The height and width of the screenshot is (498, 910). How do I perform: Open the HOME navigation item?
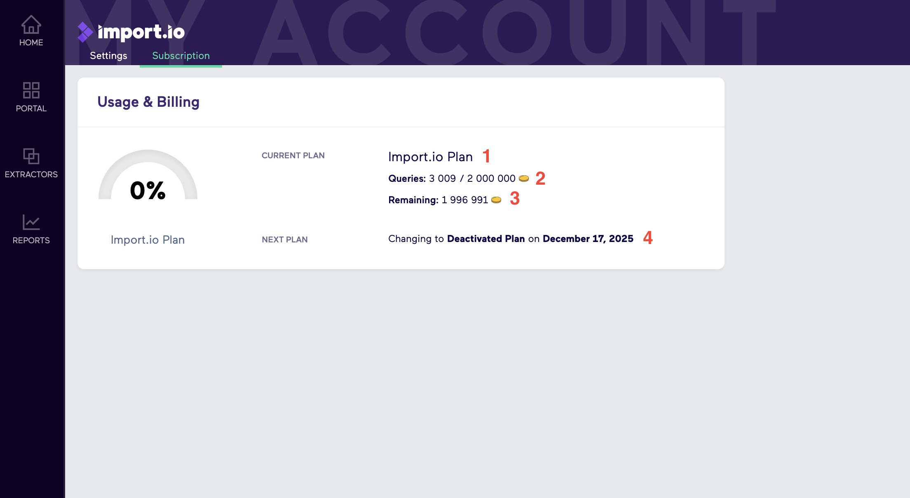[30, 42]
